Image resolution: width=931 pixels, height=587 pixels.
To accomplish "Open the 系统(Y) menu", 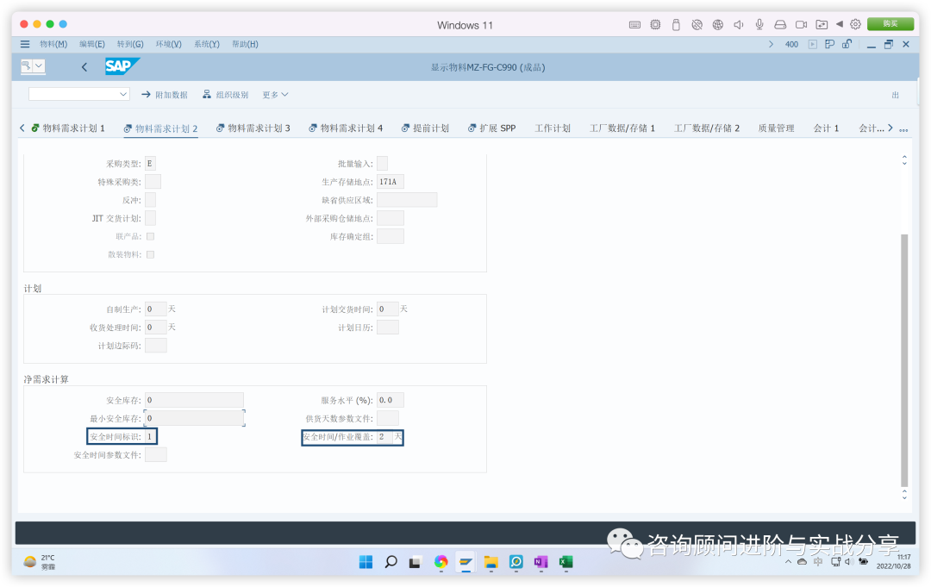I will tap(206, 43).
